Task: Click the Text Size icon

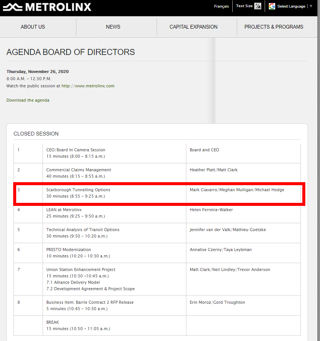Action: [x=258, y=6]
